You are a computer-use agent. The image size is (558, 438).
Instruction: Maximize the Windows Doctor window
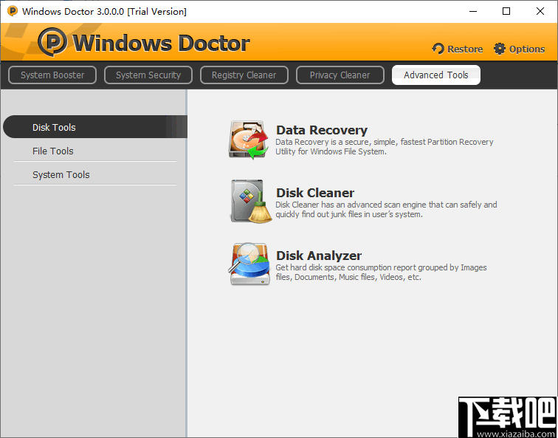506,11
